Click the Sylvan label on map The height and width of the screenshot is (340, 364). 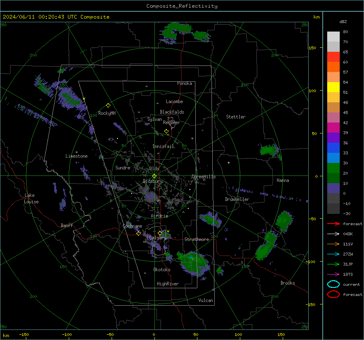pos(154,119)
